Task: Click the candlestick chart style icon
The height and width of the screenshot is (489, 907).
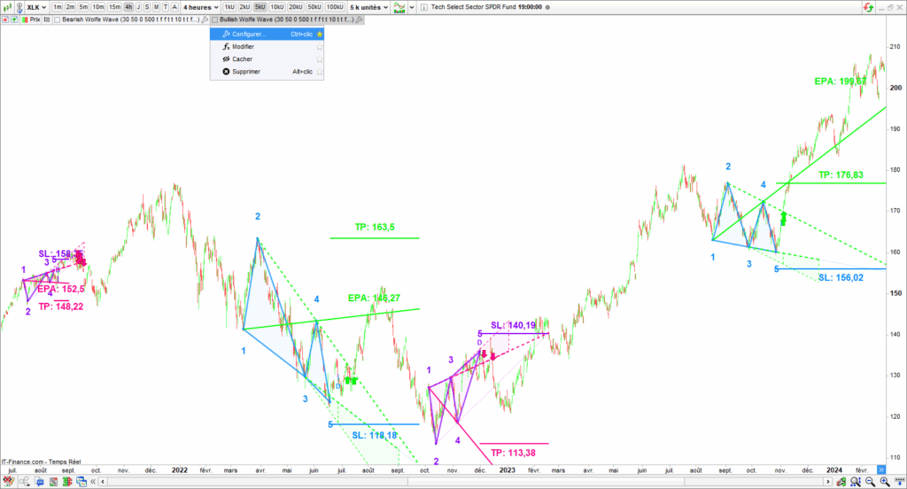Action: tap(8, 6)
